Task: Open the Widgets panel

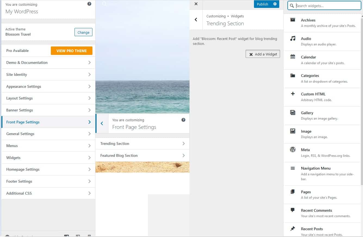Action: 48,158
